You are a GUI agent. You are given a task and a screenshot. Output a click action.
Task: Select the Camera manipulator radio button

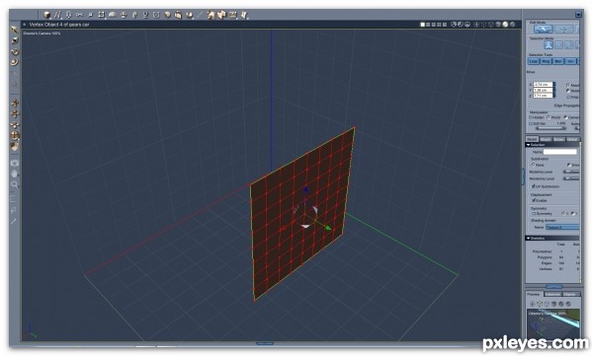click(x=565, y=117)
